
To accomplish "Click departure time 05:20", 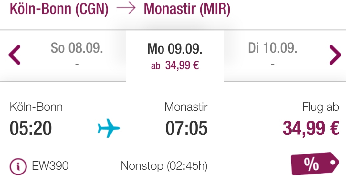I will [31, 128].
